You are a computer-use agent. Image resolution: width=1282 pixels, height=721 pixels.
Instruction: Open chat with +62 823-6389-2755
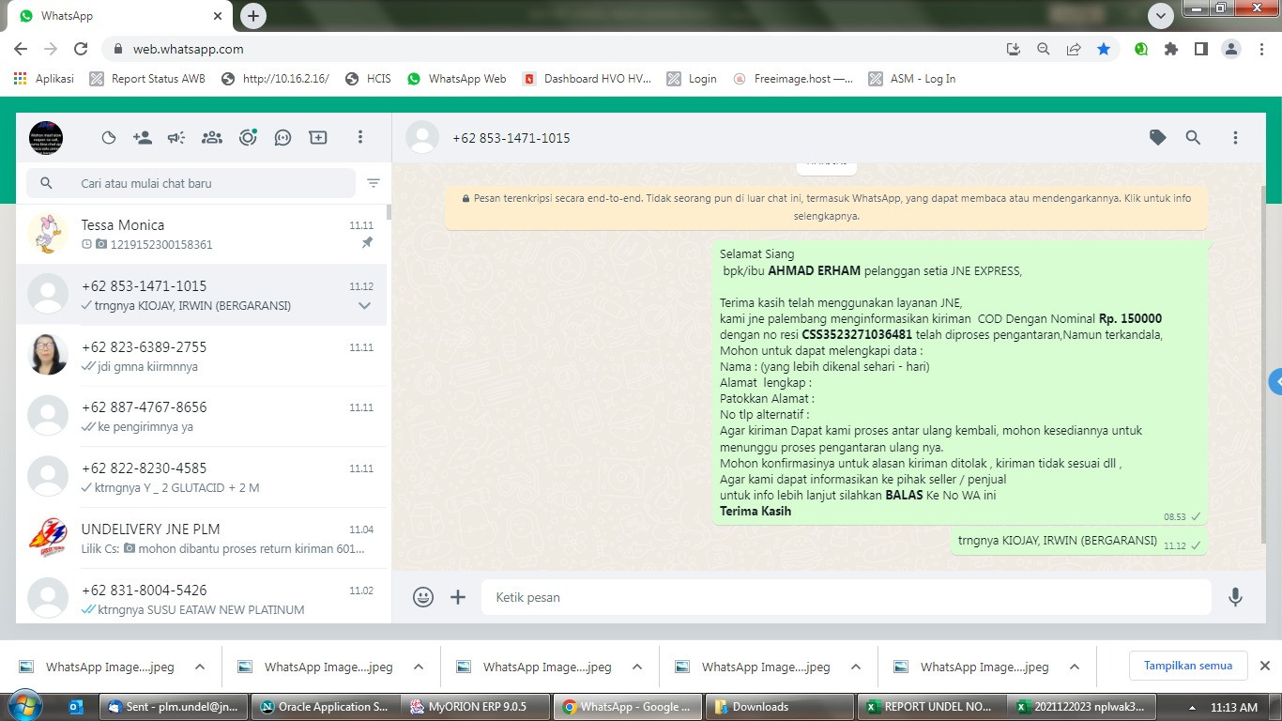click(201, 356)
